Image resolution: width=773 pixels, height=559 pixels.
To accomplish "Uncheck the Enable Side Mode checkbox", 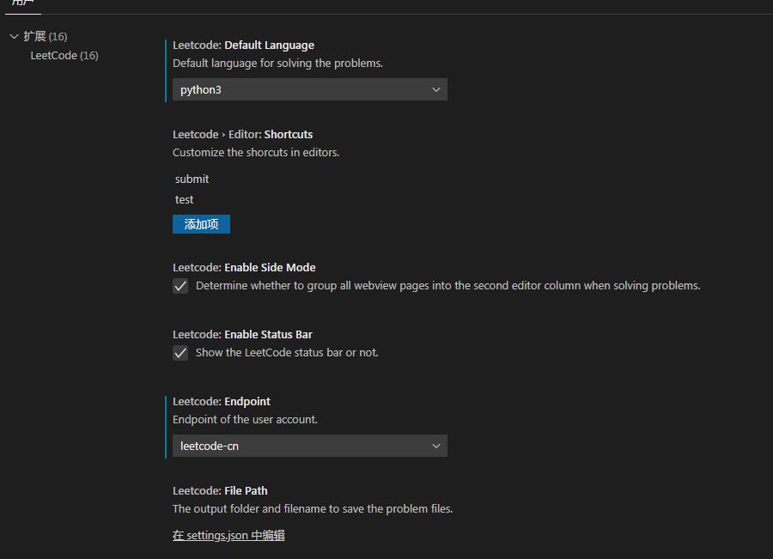I will pyautogui.click(x=180, y=285).
